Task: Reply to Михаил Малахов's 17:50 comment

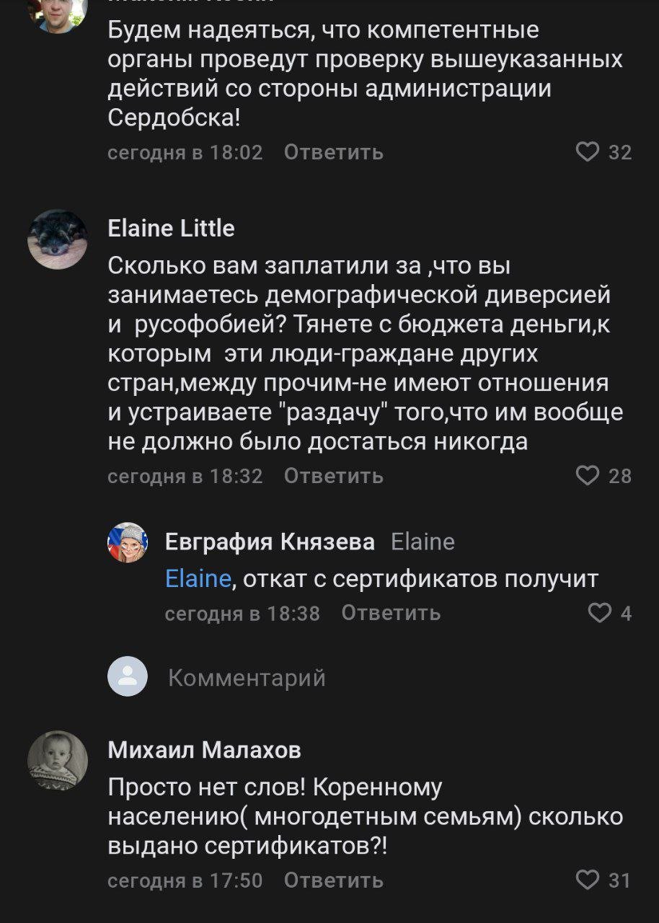Action: click(x=333, y=880)
